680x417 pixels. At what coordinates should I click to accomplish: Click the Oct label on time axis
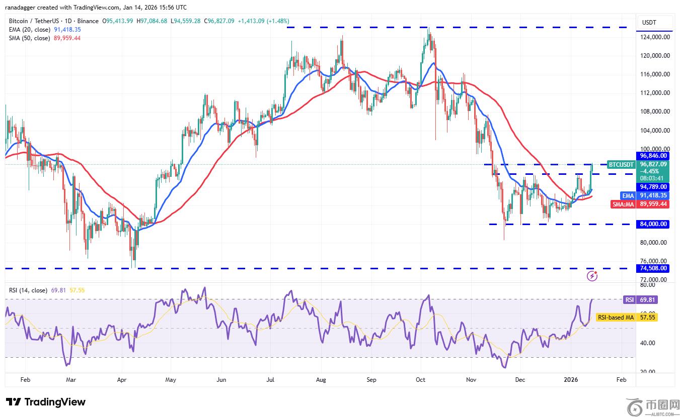[421, 380]
